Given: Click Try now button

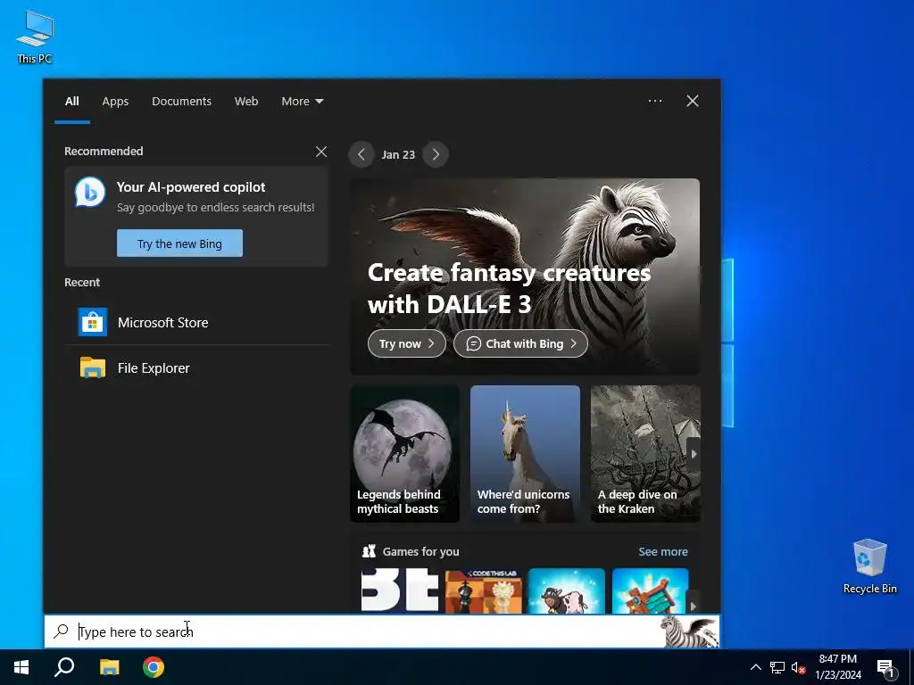Looking at the screenshot, I should click(406, 343).
